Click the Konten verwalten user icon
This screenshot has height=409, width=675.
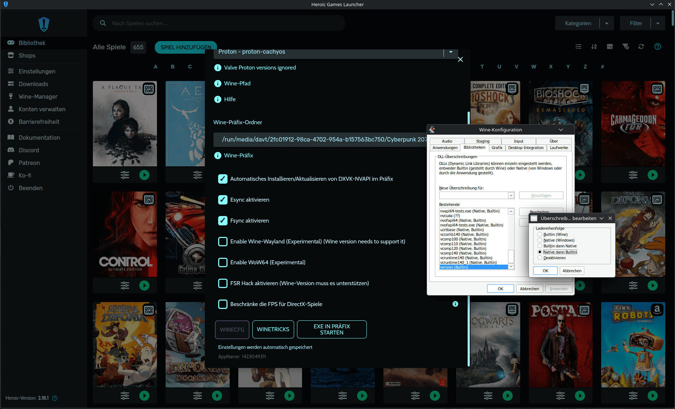coord(11,109)
